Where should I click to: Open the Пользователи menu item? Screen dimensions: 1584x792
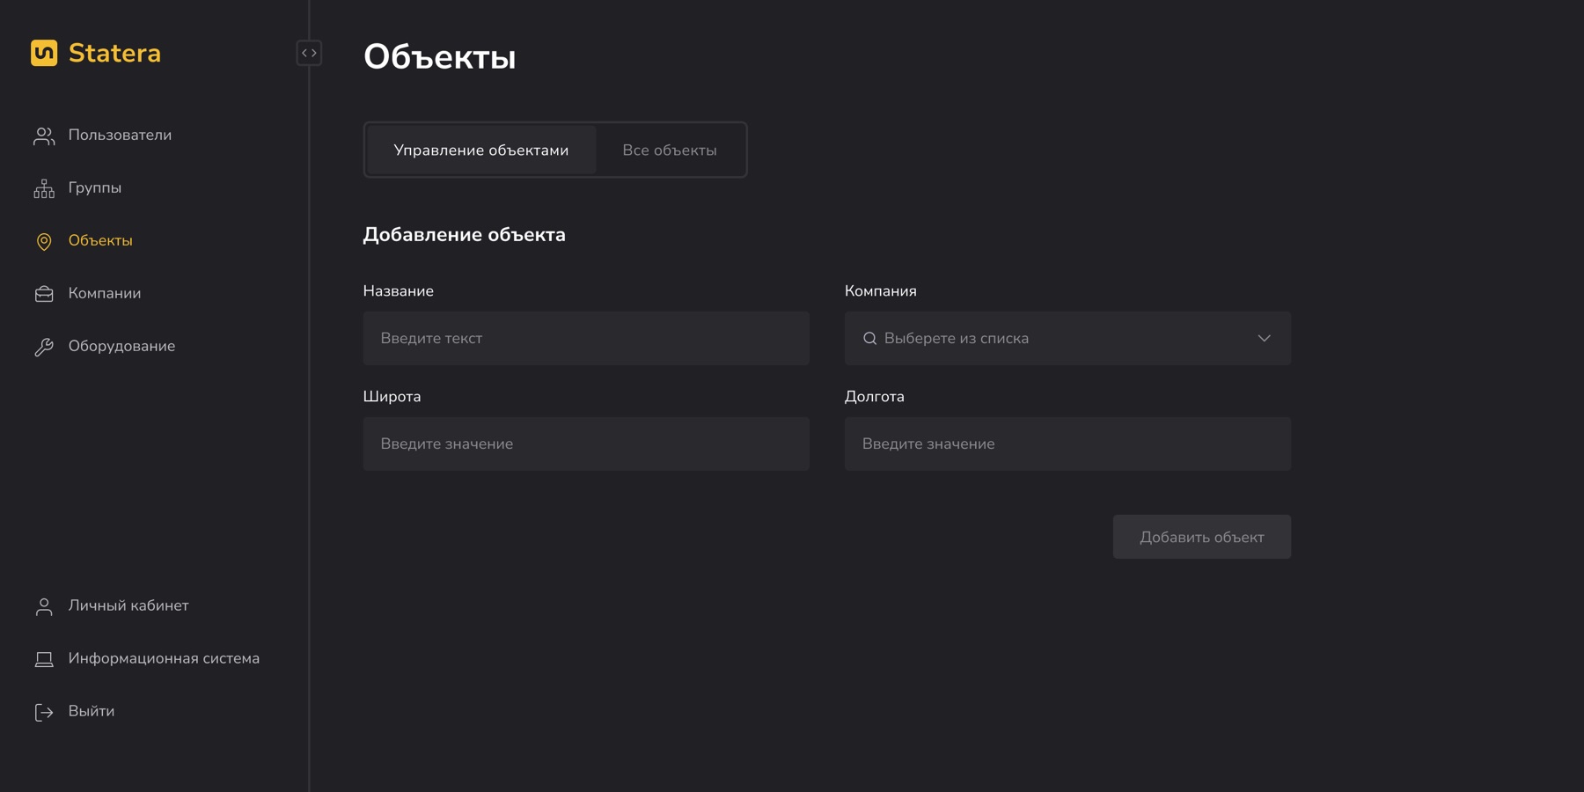(120, 135)
